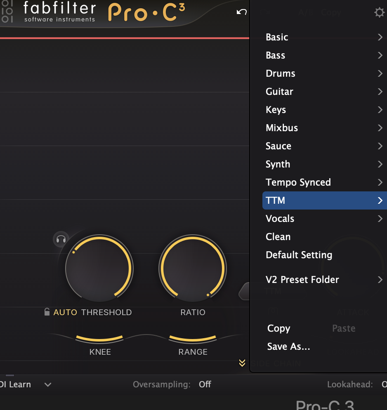This screenshot has height=410, width=387.
Task: Open the Basic preset submenu
Action: click(325, 37)
